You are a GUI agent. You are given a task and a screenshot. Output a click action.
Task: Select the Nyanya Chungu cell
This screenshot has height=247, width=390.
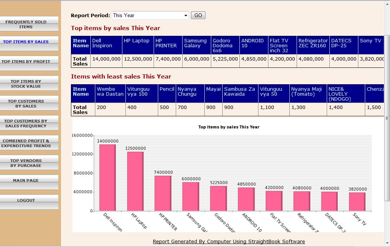pyautogui.click(x=190, y=93)
